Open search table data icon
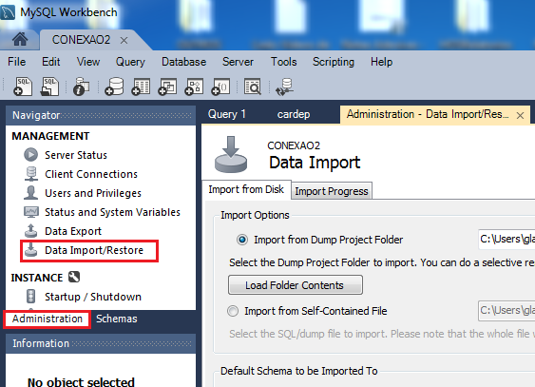Viewport: 535px width, 387px height. click(253, 87)
